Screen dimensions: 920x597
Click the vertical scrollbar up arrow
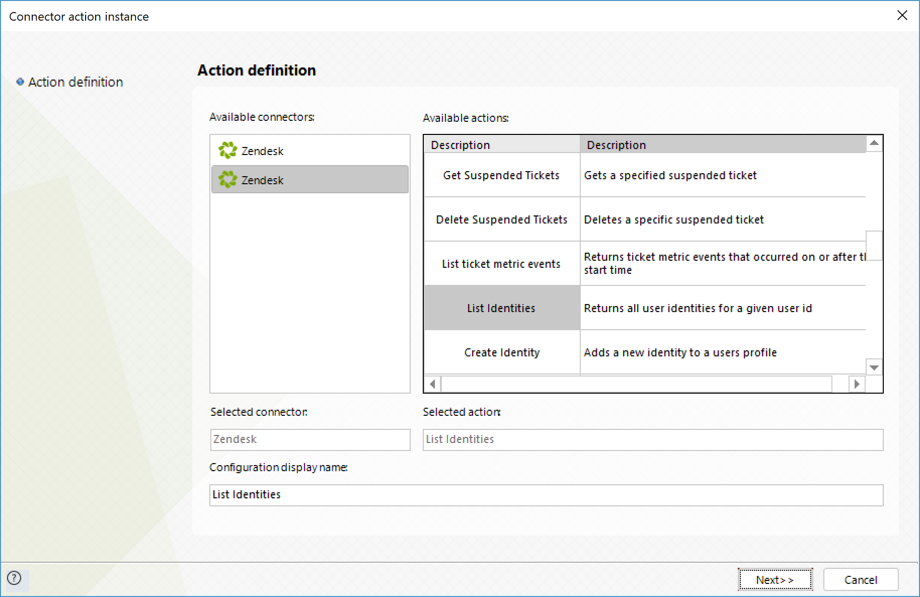click(x=874, y=143)
